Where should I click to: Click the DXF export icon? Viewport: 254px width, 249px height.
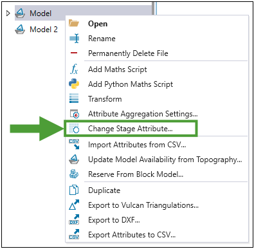coord(74,219)
